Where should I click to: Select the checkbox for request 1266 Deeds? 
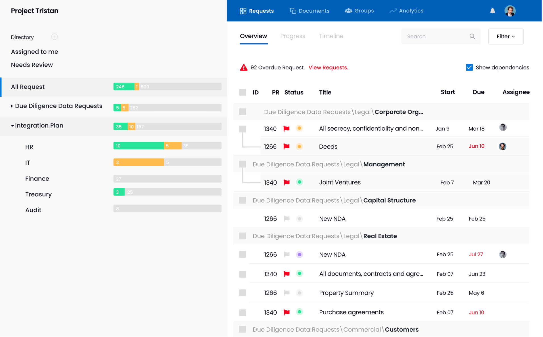[x=243, y=147]
